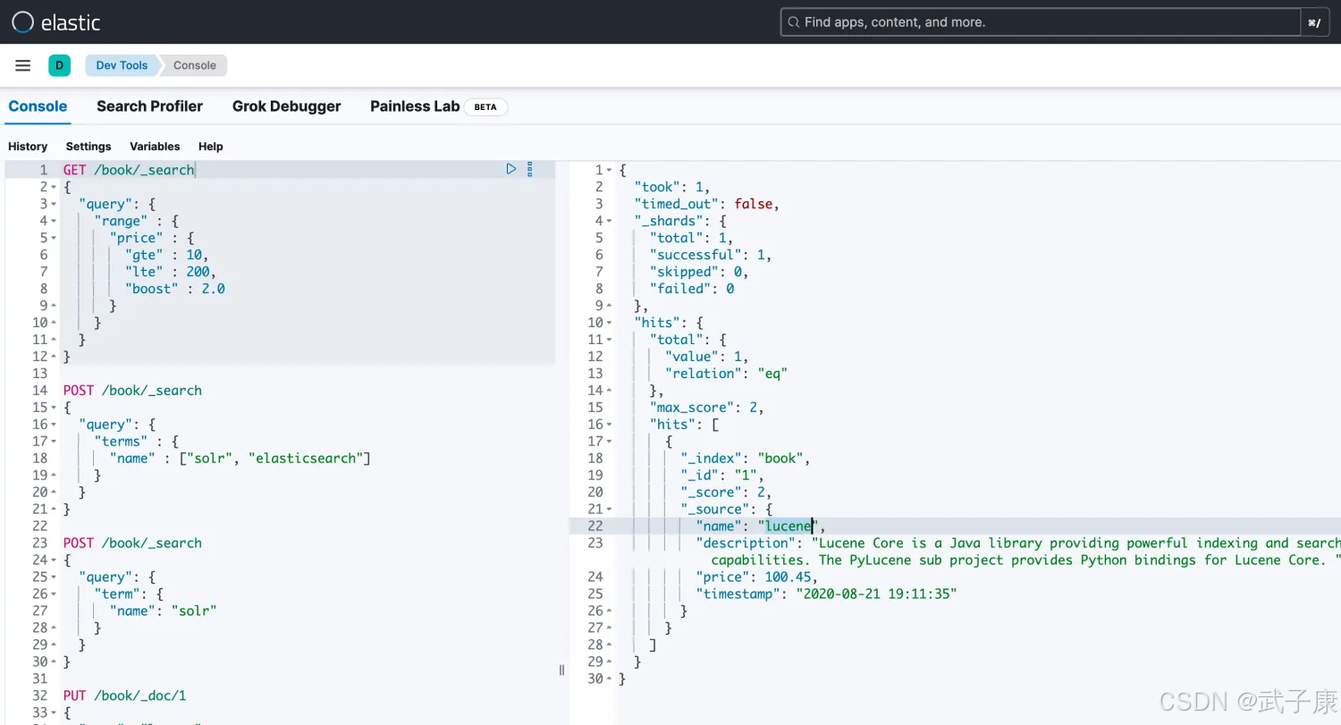
Task: Collapse the "query" block on line 3
Action: 54,204
